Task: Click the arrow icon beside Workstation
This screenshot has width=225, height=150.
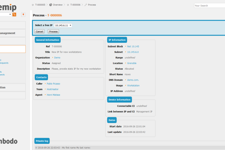Action: (126, 85)
